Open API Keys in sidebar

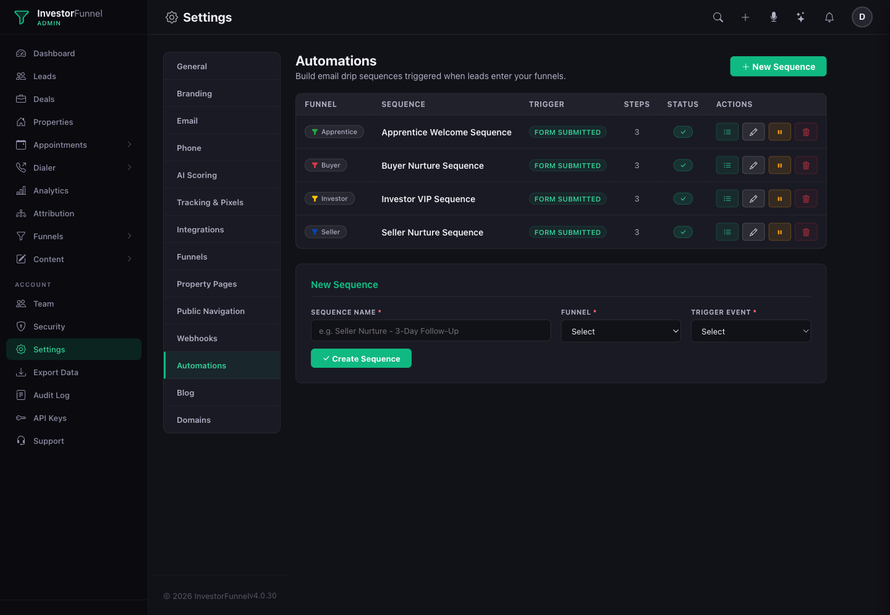tap(74, 418)
